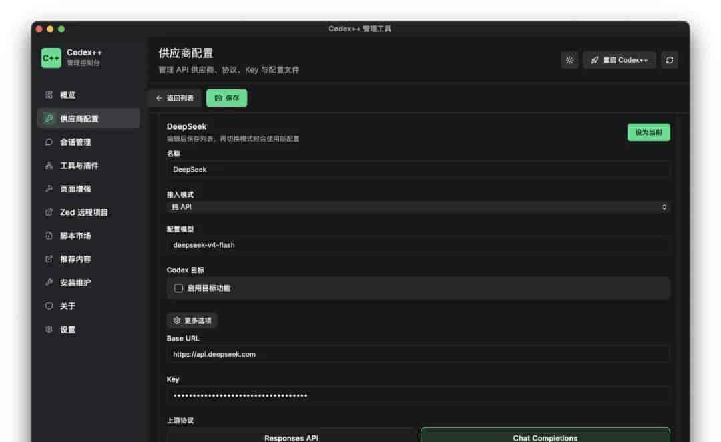The width and height of the screenshot is (721, 442).
Task: Focus the 名称 field containing DeepSeek
Action: coord(418,170)
